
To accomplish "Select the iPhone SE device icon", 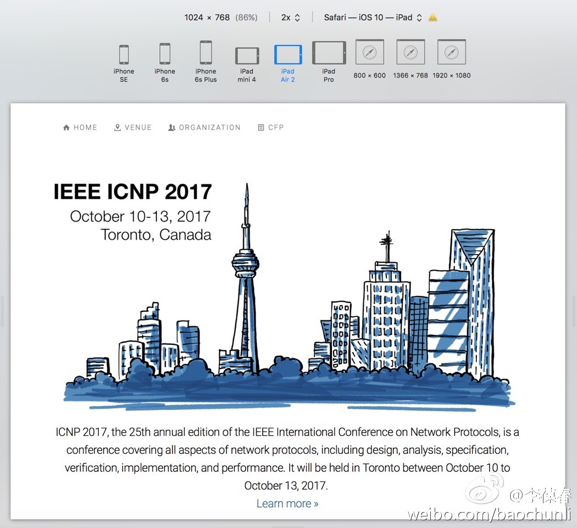I will click(124, 54).
